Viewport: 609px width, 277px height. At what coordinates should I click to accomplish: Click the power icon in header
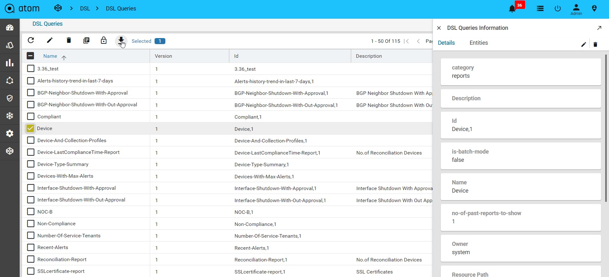[558, 9]
